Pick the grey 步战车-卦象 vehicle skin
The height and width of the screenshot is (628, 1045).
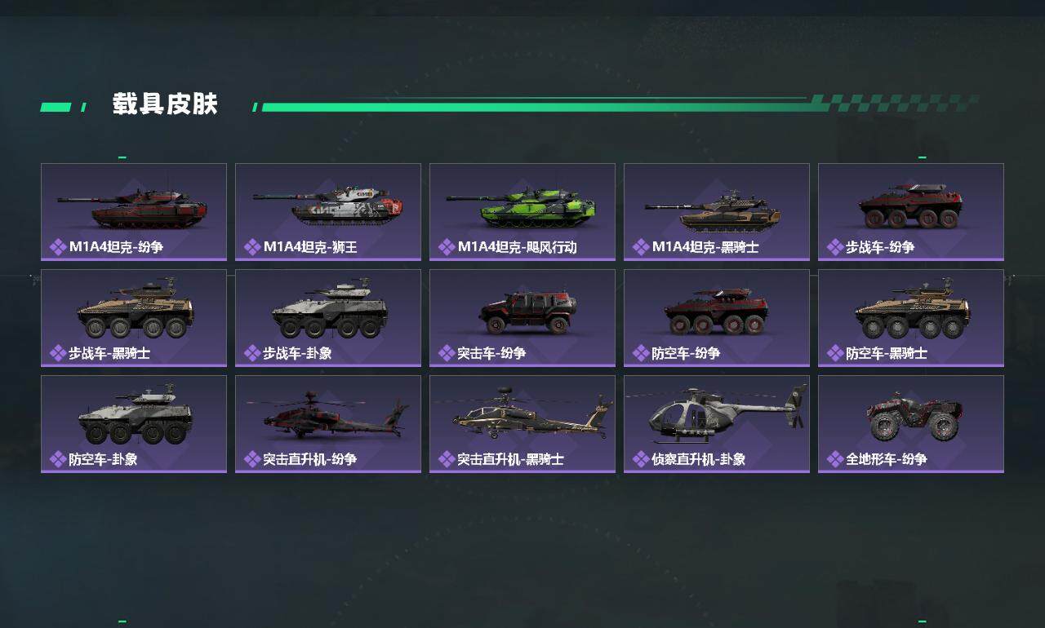point(328,318)
